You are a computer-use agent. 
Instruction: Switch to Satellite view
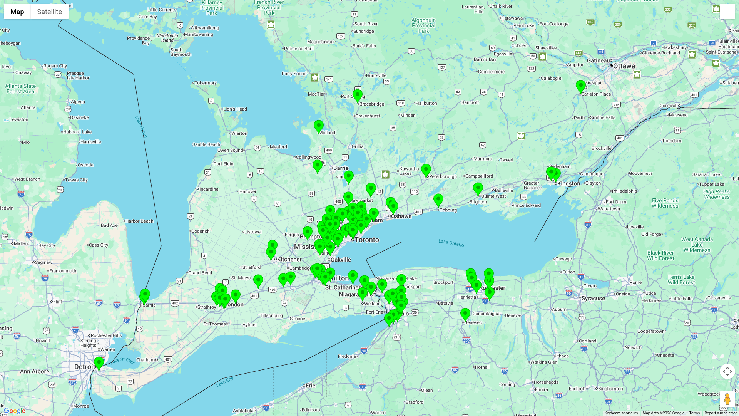pyautogui.click(x=49, y=12)
